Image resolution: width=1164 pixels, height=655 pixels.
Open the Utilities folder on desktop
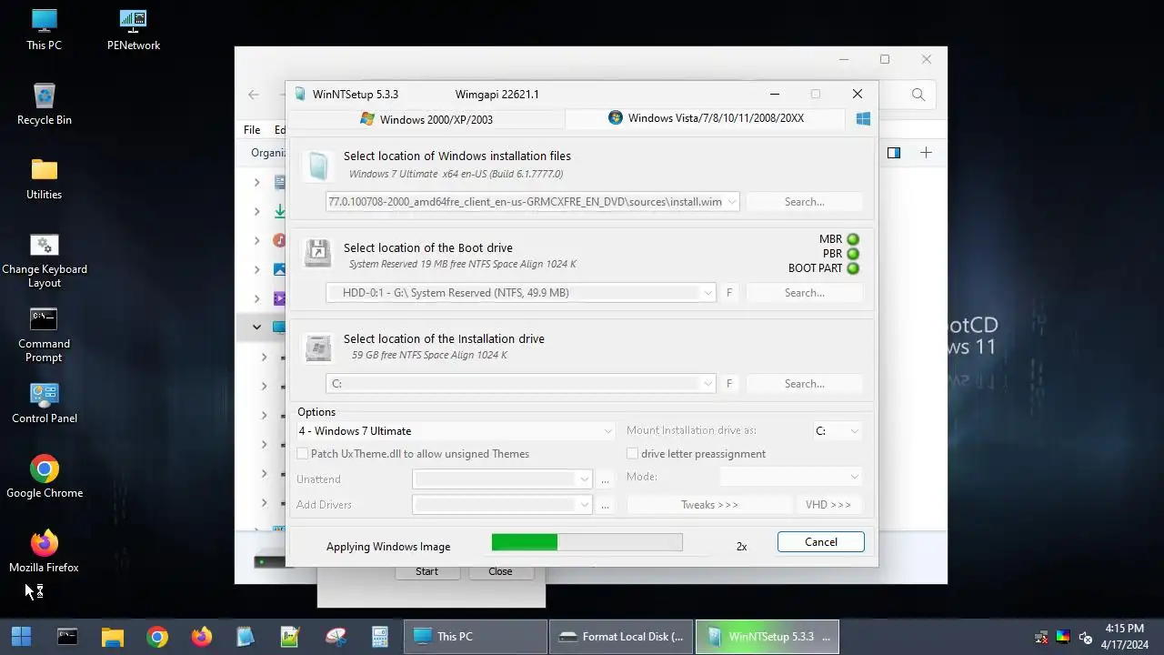tap(44, 178)
